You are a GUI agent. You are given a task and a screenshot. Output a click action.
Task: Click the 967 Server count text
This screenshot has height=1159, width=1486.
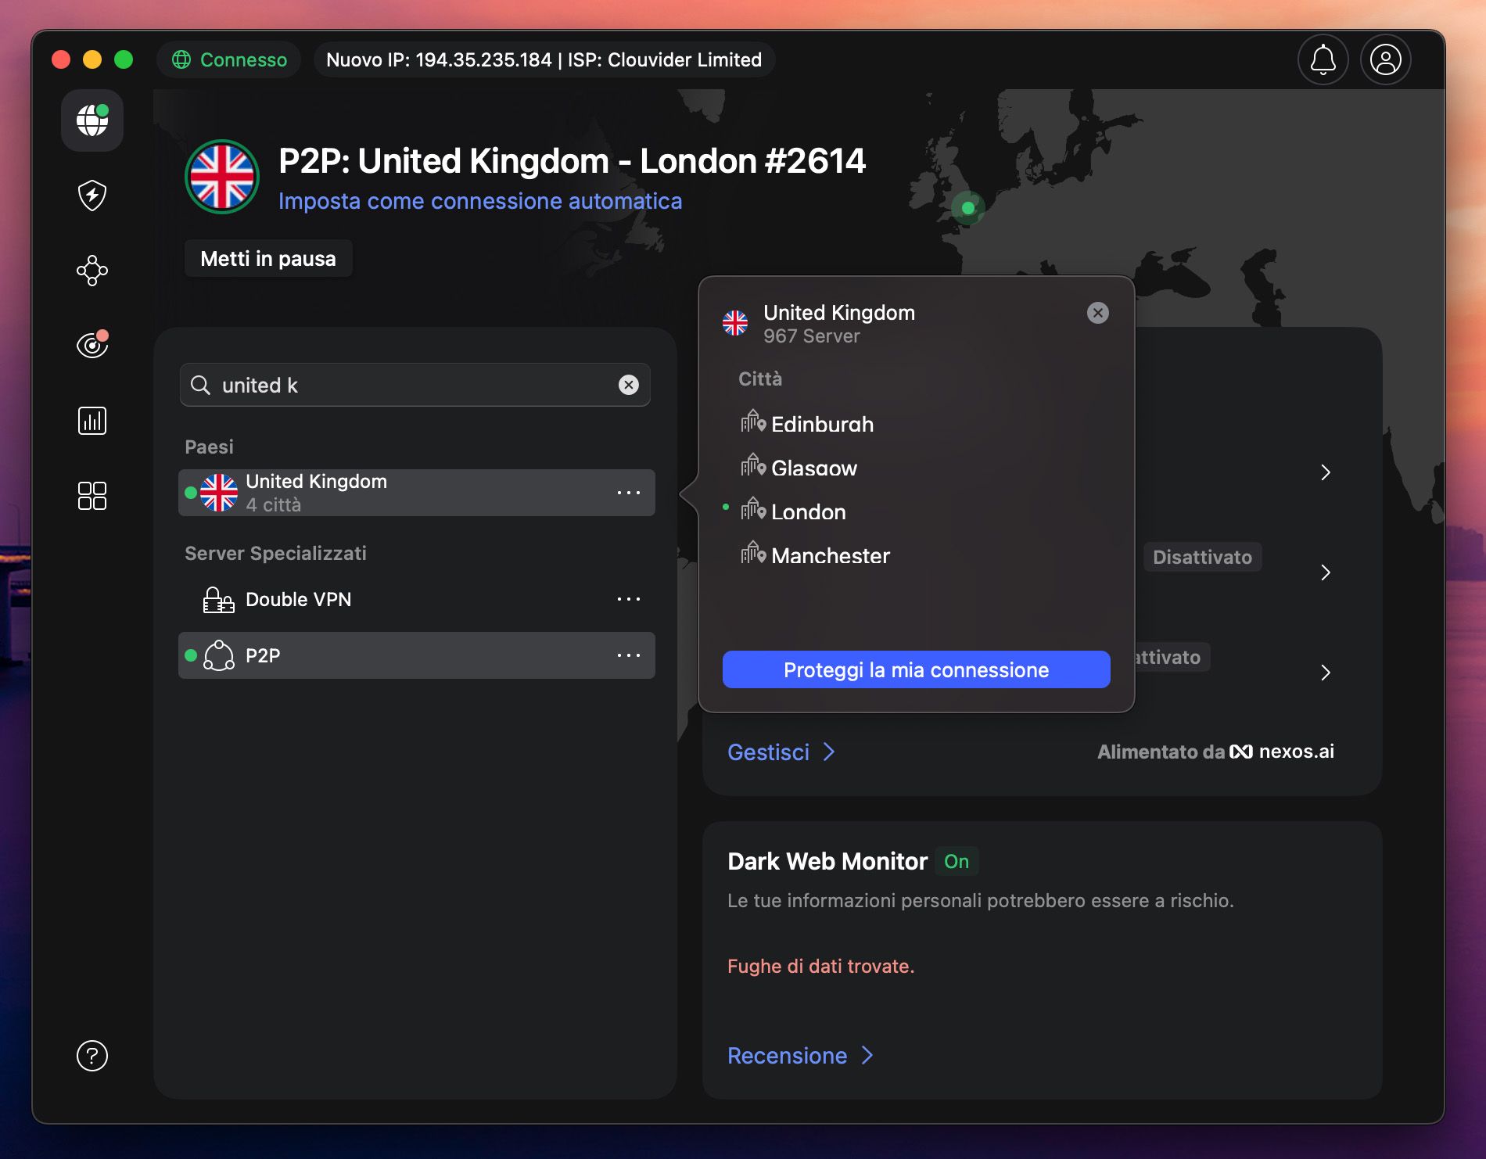tap(812, 336)
